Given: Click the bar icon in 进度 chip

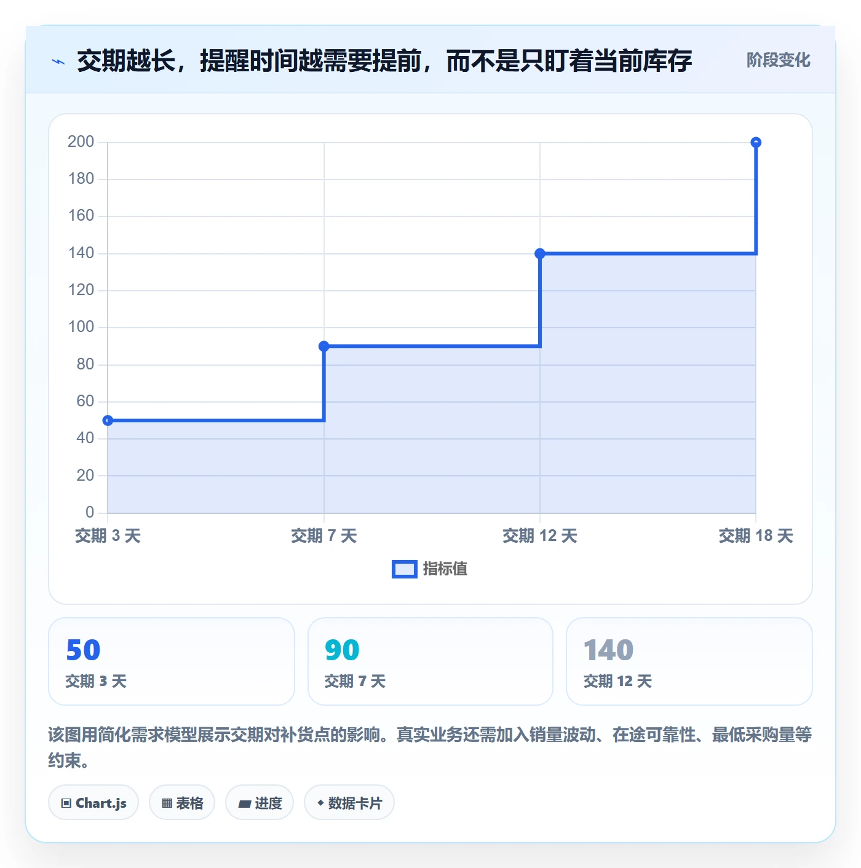Looking at the screenshot, I should (x=244, y=804).
